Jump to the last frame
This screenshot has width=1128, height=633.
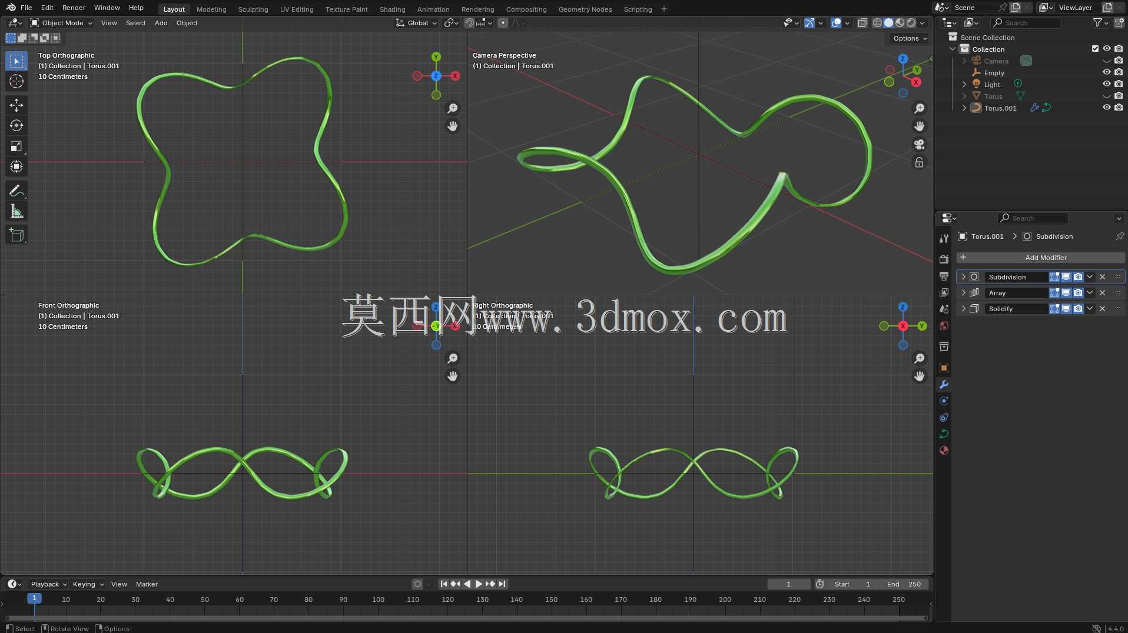502,584
